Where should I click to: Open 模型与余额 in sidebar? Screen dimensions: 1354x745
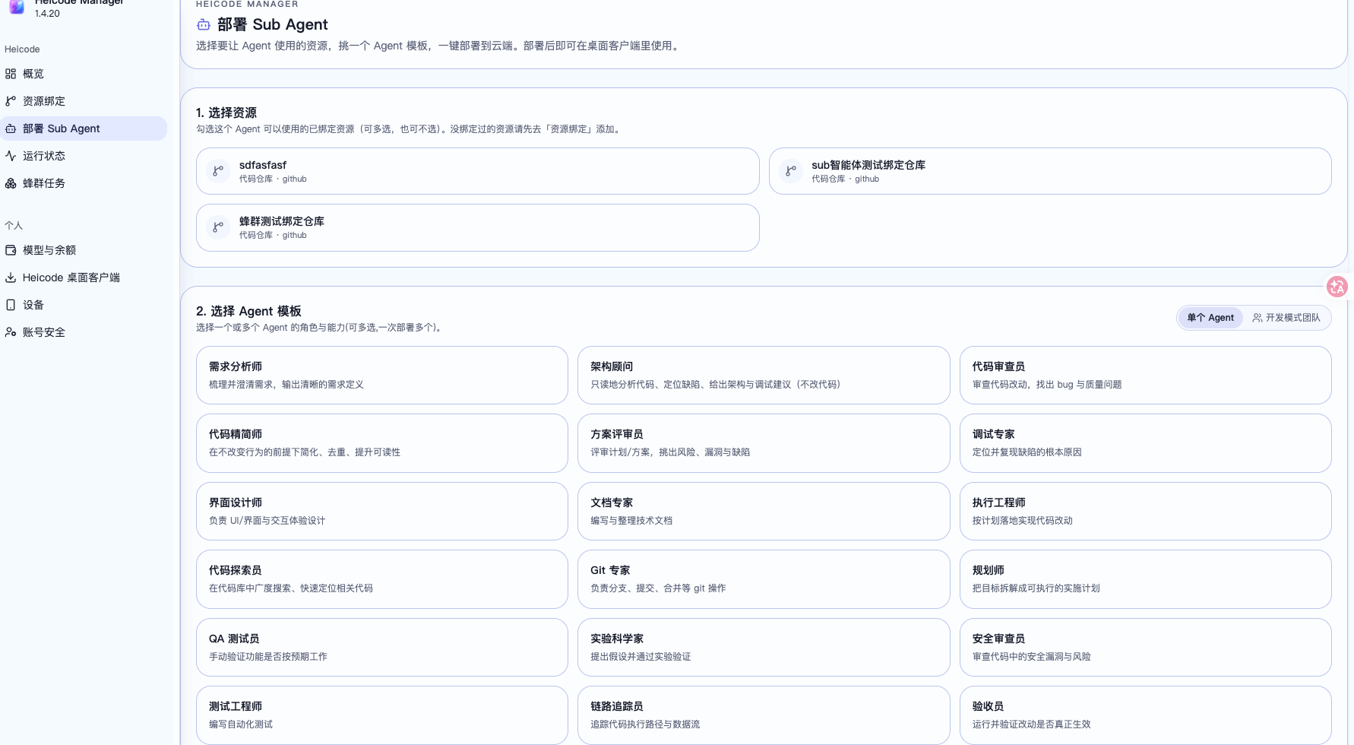84,250
